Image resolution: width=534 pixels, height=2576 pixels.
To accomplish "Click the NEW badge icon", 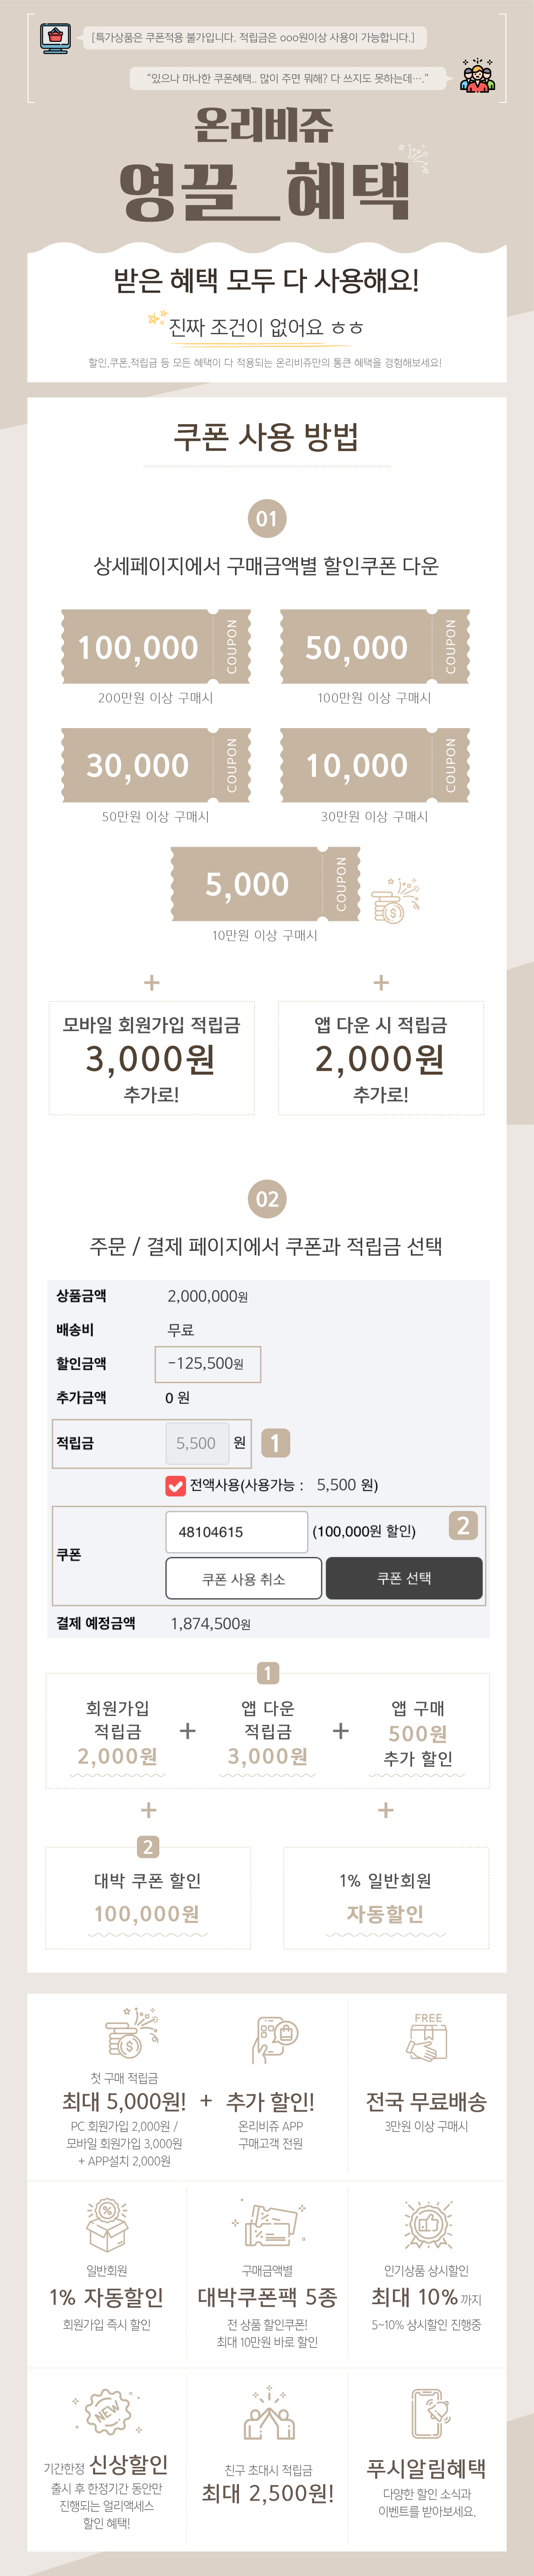I will coord(108,2413).
